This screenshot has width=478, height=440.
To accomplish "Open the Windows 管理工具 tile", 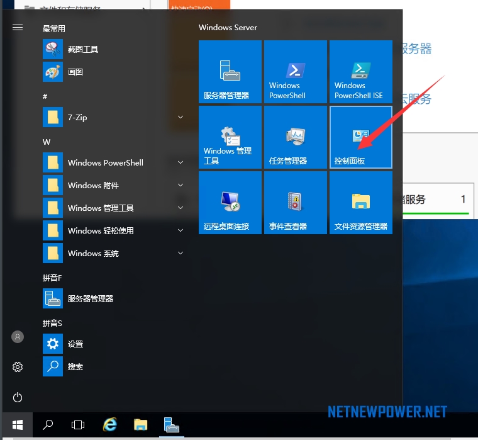I will [230, 137].
